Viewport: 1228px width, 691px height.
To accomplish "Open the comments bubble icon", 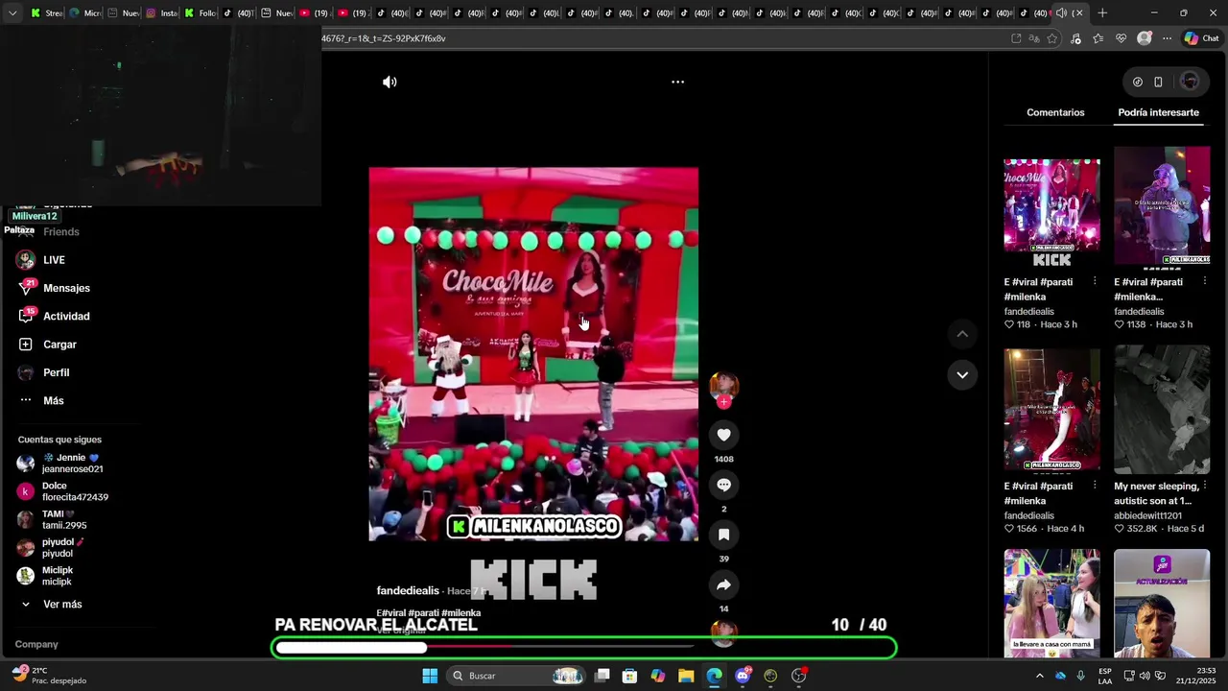I will [724, 486].
